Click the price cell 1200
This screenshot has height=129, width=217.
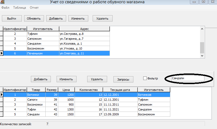(66, 95)
